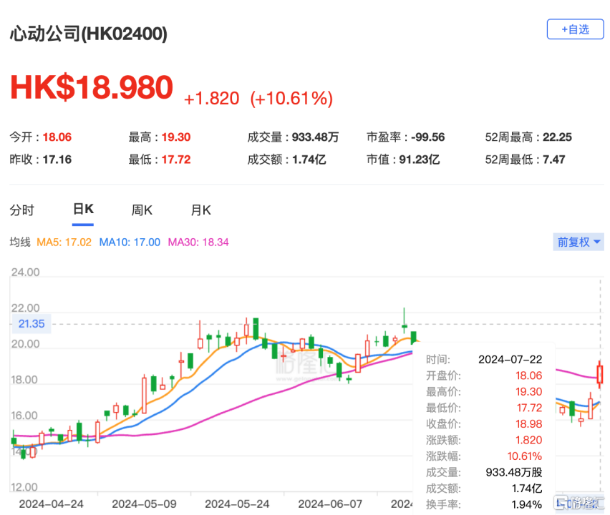The image size is (610, 515).
Task: Click the 52周最低 value 7.47
Action: [553, 160]
